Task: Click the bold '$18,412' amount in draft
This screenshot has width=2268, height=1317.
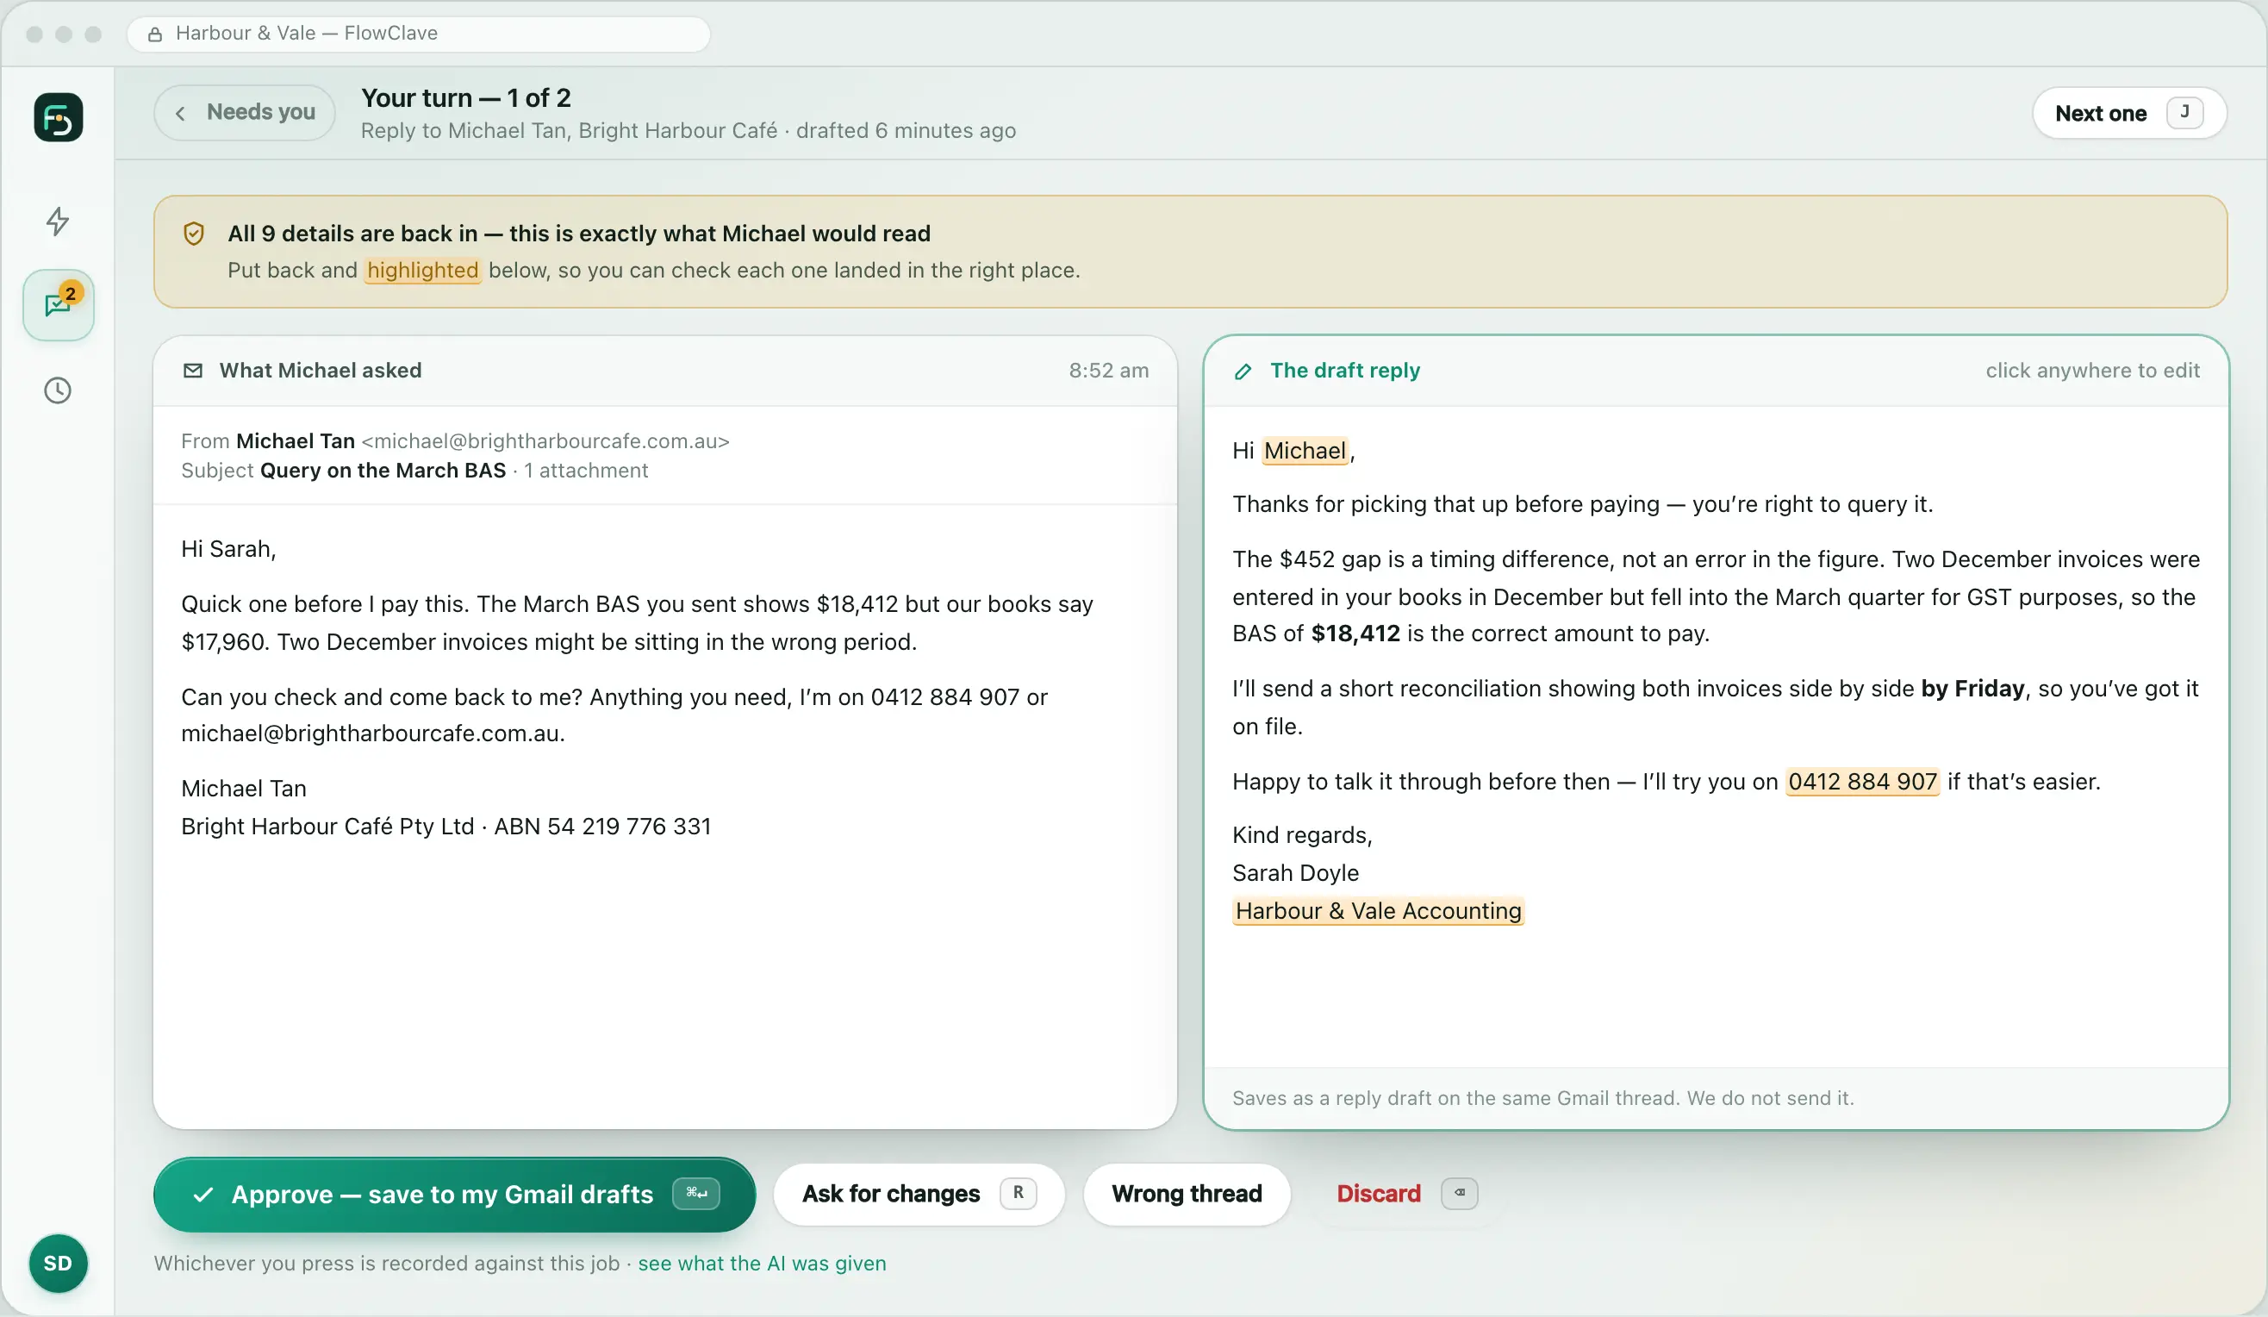Action: coord(1355,634)
